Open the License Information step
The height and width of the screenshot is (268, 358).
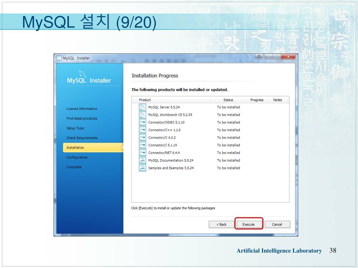(x=82, y=109)
